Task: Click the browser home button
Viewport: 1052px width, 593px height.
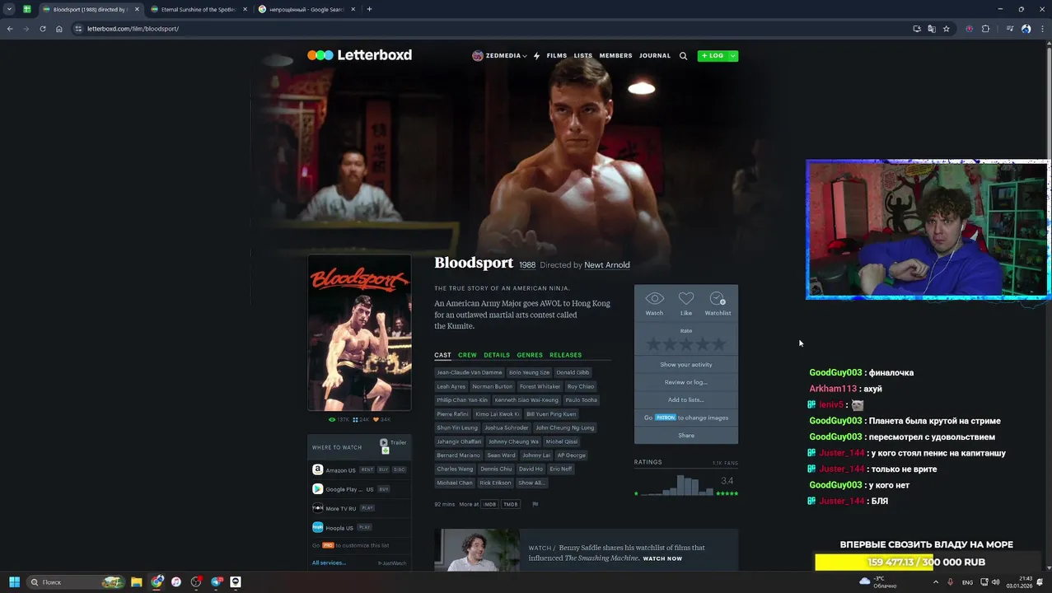Action: click(x=59, y=29)
